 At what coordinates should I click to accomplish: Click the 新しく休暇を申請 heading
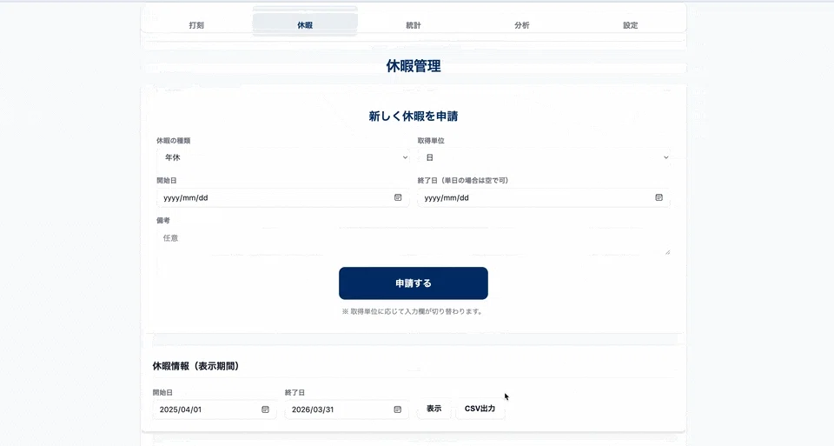coord(414,116)
